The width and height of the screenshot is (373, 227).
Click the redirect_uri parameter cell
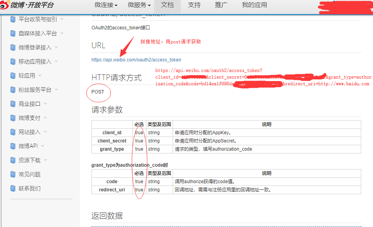point(112,190)
